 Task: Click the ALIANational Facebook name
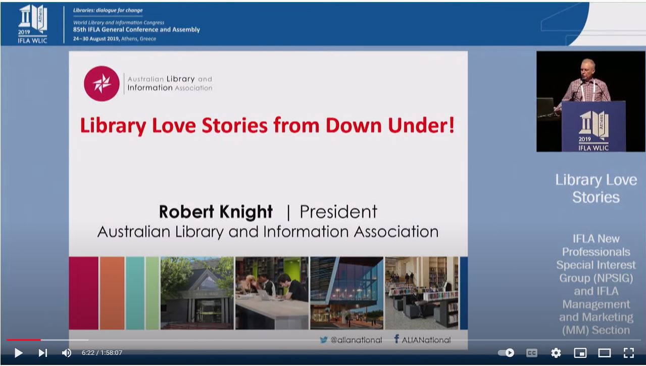point(426,340)
